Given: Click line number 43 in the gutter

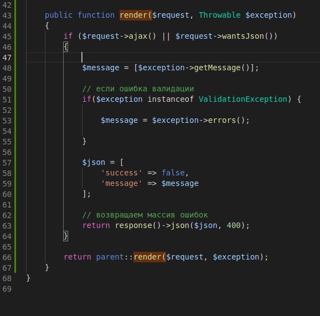Looking at the screenshot, I should point(7,15).
